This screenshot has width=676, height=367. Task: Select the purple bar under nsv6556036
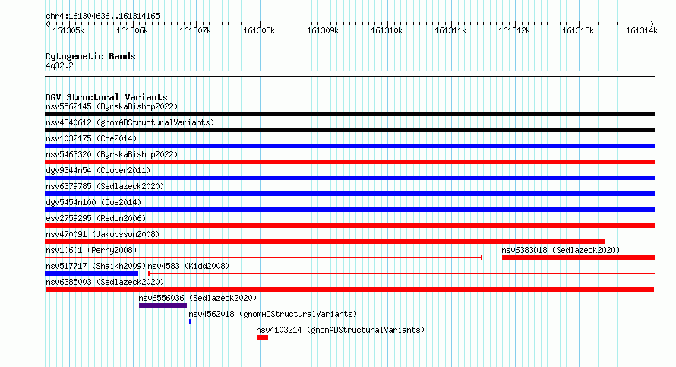point(163,305)
